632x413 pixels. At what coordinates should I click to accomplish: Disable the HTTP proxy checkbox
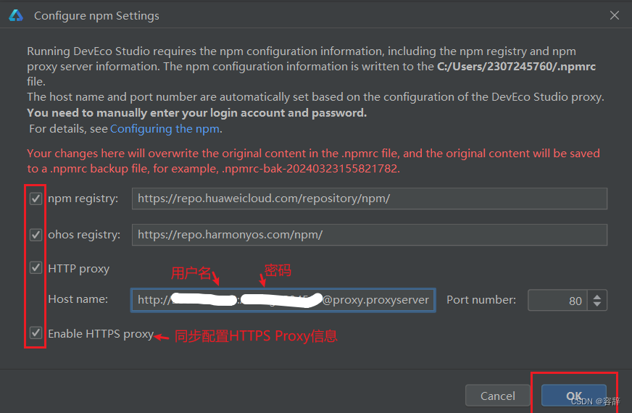[x=36, y=267]
